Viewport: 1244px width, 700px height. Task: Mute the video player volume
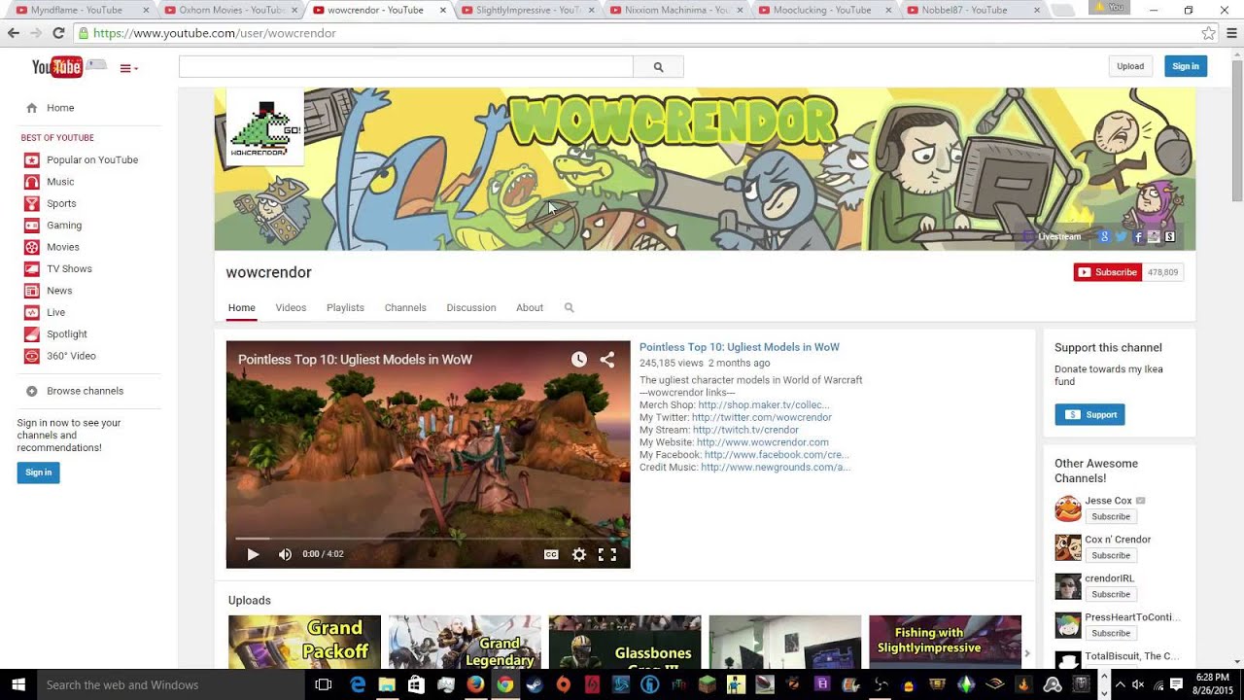(x=285, y=554)
